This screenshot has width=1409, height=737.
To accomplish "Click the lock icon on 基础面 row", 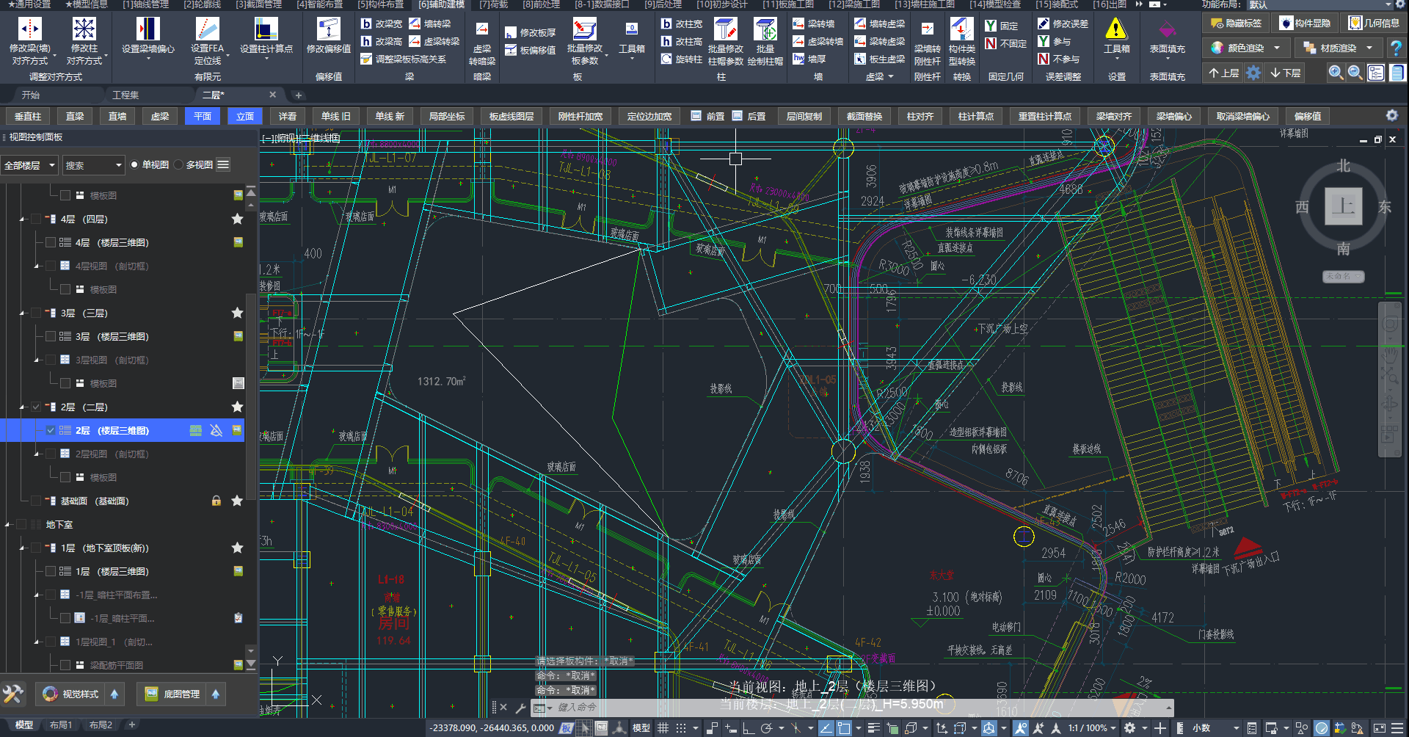I will coord(216,501).
